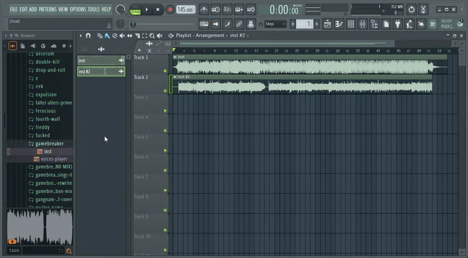Open the Mixer view
This screenshot has height=258, width=468.
point(362,24)
